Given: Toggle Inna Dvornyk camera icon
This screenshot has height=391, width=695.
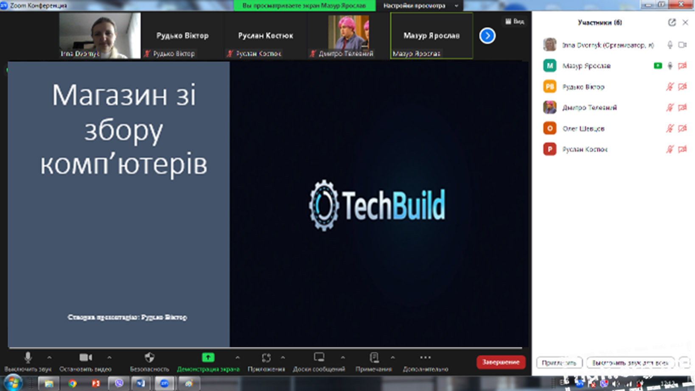Looking at the screenshot, I should 682,45.
